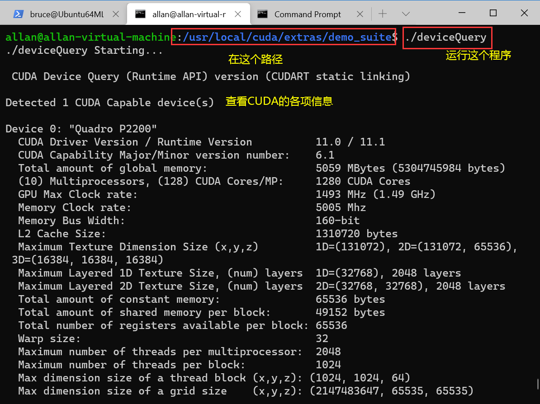Click the 160-bit bus width value
The width and height of the screenshot is (540, 404).
coord(337,220)
